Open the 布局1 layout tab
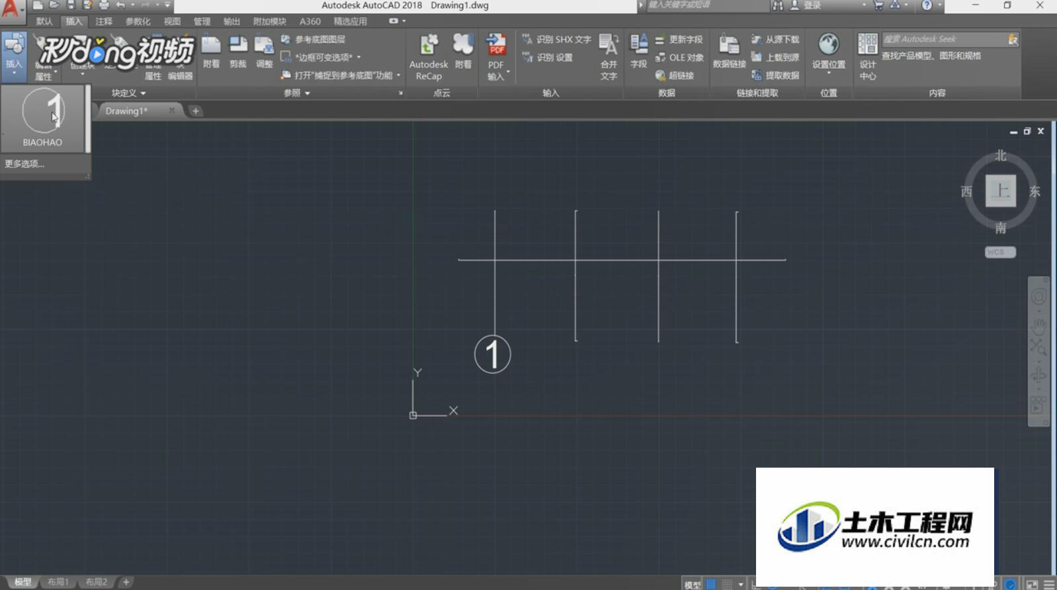1057x590 pixels. tap(58, 582)
